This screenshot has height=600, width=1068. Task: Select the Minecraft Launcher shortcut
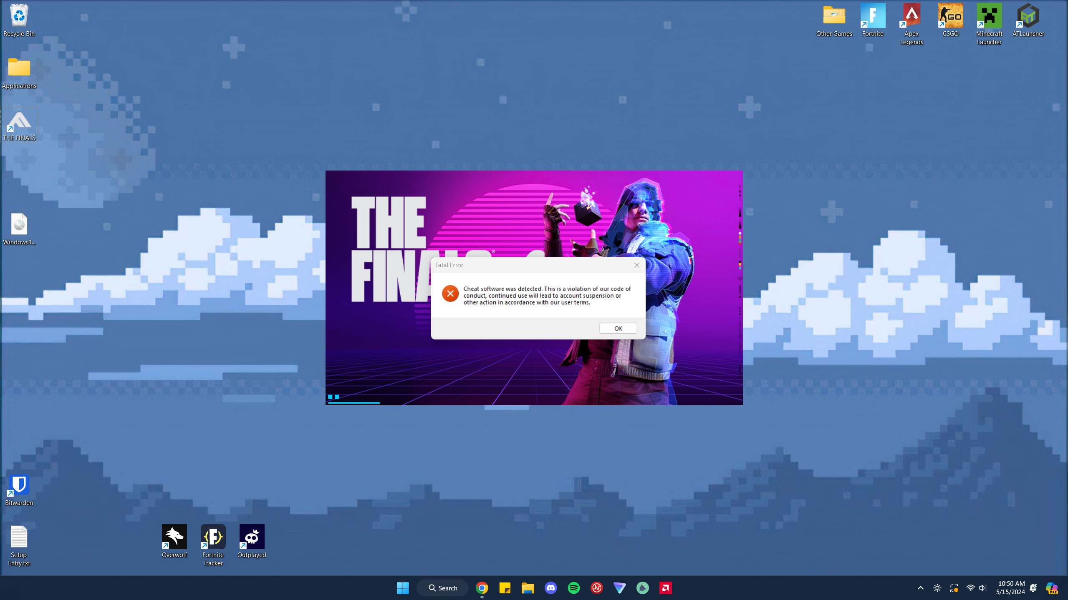pyautogui.click(x=989, y=24)
